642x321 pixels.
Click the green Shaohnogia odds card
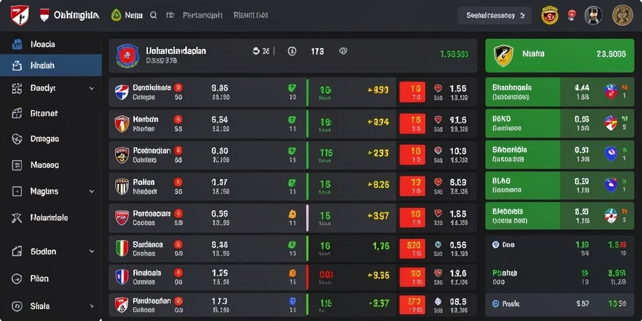point(559,92)
